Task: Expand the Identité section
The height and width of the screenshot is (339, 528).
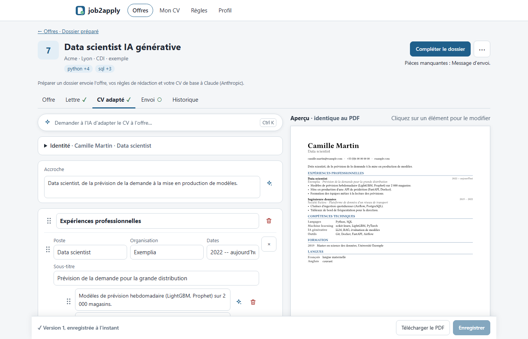Action: [160, 146]
